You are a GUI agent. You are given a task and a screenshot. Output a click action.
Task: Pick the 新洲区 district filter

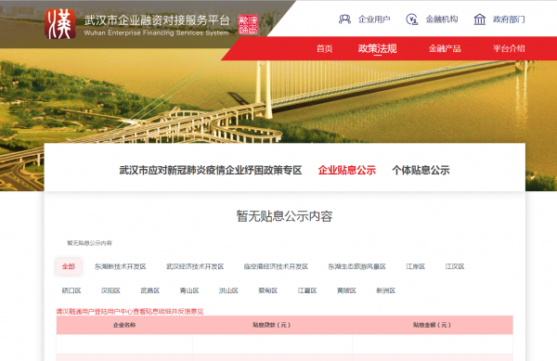[386, 290]
